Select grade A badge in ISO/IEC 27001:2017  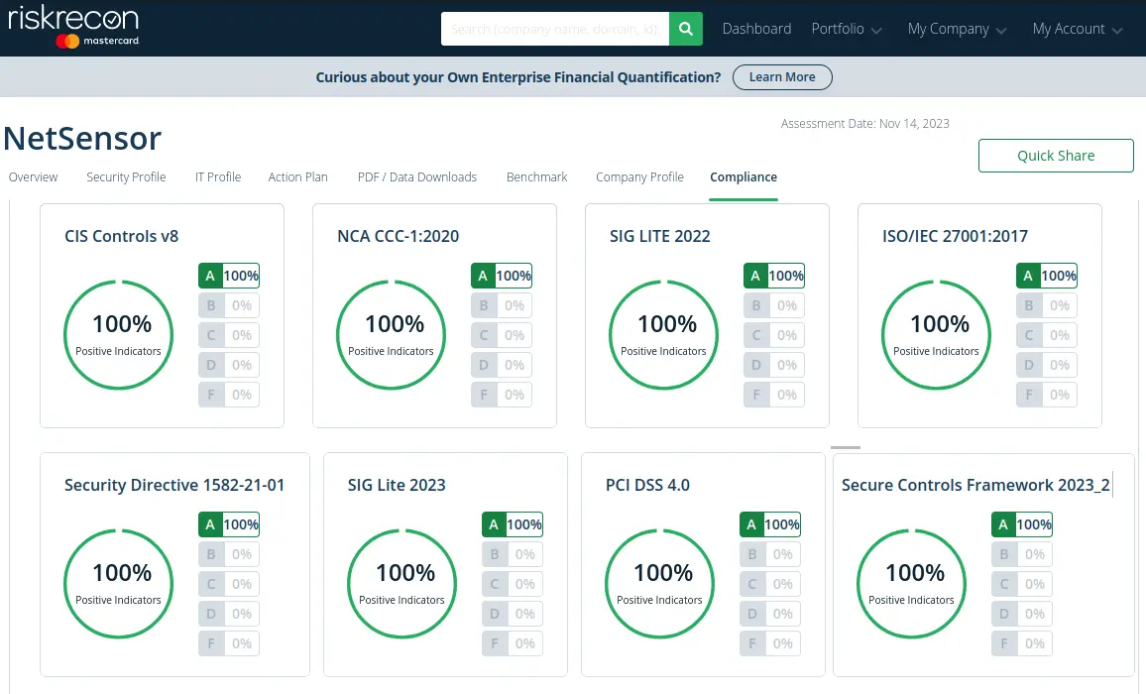click(1047, 276)
